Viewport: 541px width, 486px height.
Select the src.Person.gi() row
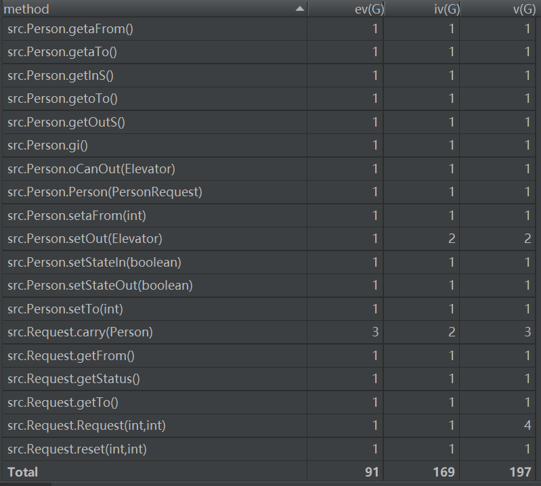click(x=269, y=146)
